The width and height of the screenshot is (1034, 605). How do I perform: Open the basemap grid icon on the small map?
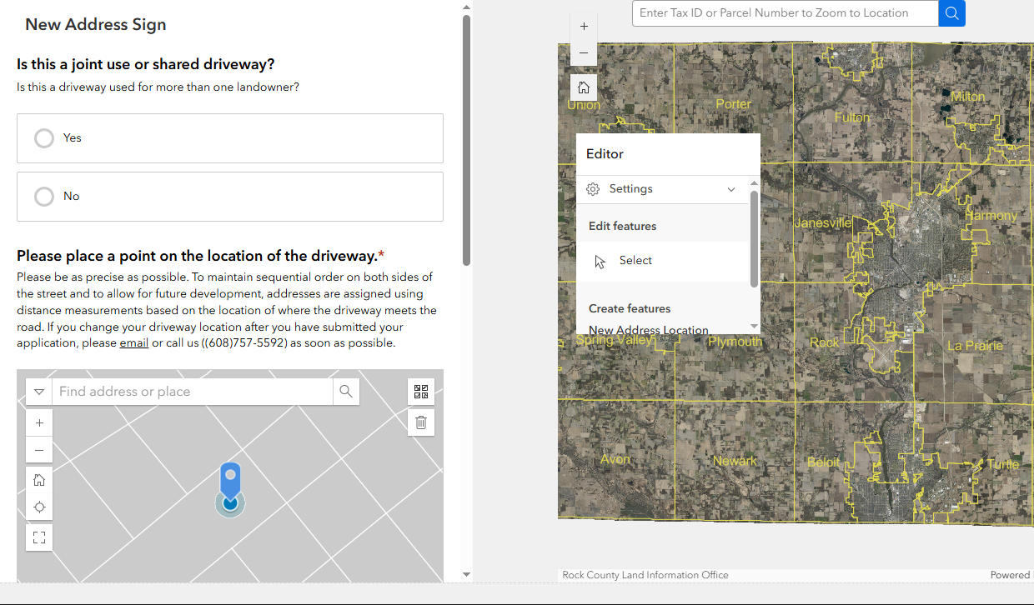tap(420, 391)
